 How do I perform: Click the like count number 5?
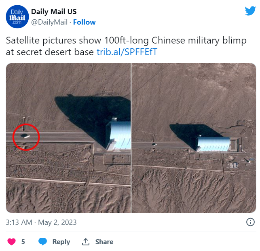tap(23, 242)
